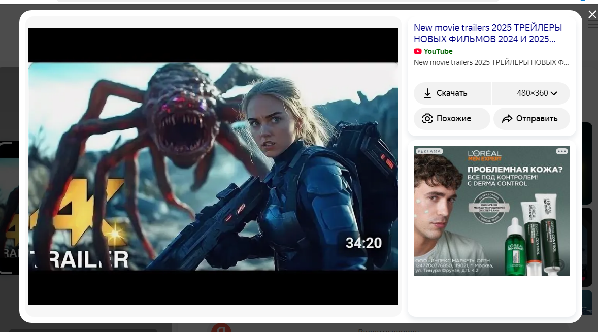Open the L'Oréal Men Expert ad banner
The width and height of the screenshot is (598, 332).
492,211
